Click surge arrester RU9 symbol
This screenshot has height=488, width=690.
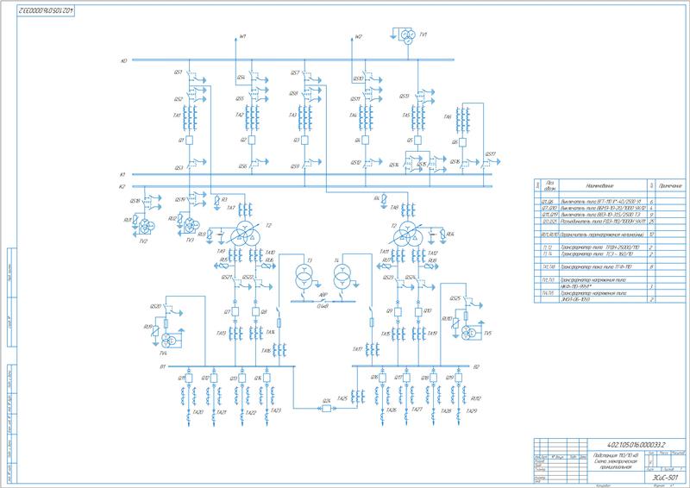tap(155, 331)
